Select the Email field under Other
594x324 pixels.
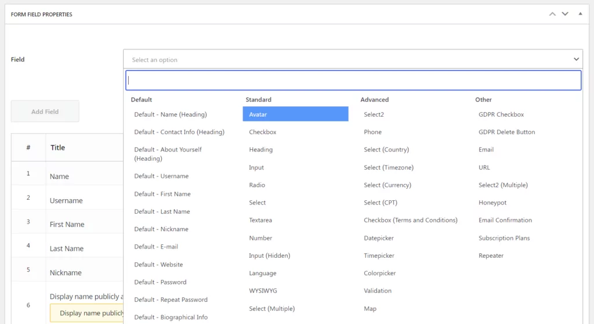pos(486,149)
